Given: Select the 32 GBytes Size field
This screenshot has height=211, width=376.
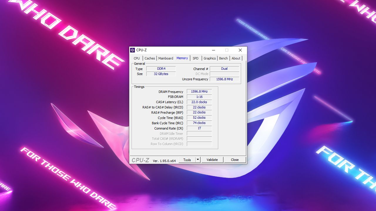Looking at the screenshot, I should click(x=161, y=74).
